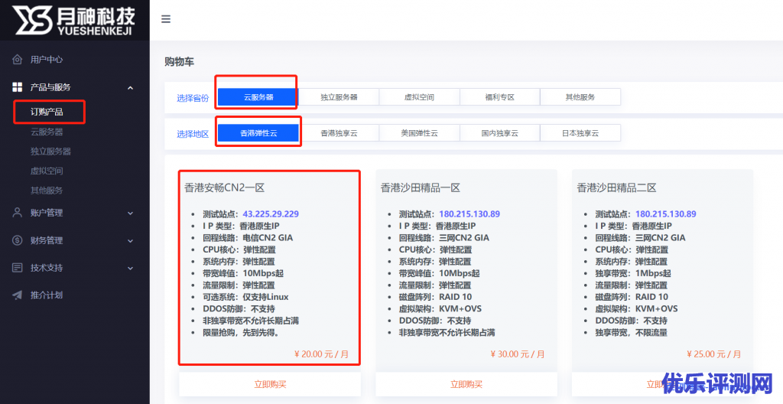Open 虚拟空间 in the sidebar submenu

coord(47,171)
